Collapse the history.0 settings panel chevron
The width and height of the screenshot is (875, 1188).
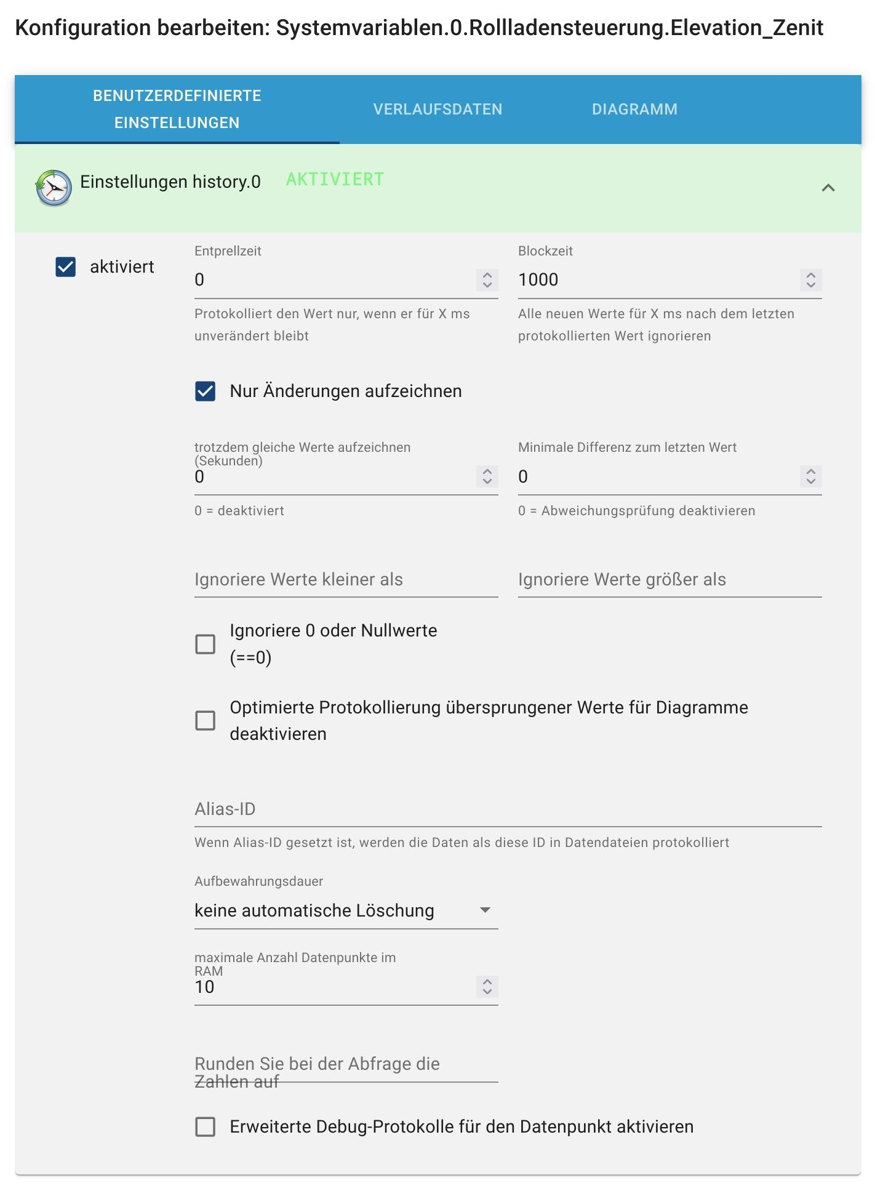pos(828,188)
